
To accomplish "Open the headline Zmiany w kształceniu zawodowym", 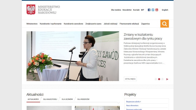I will point(143,37).
